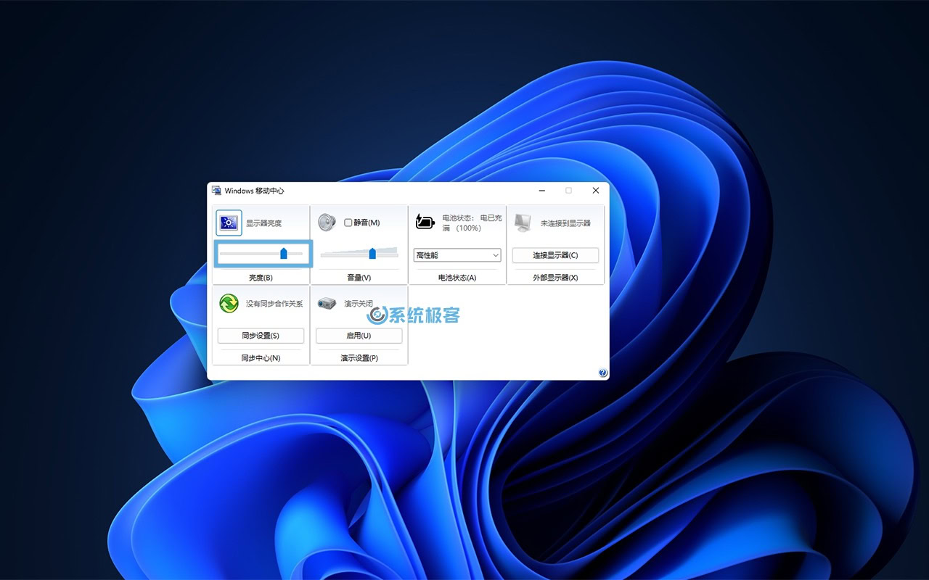Screen dimensions: 929x580
Task: Open 同步设置(S)
Action: click(261, 335)
